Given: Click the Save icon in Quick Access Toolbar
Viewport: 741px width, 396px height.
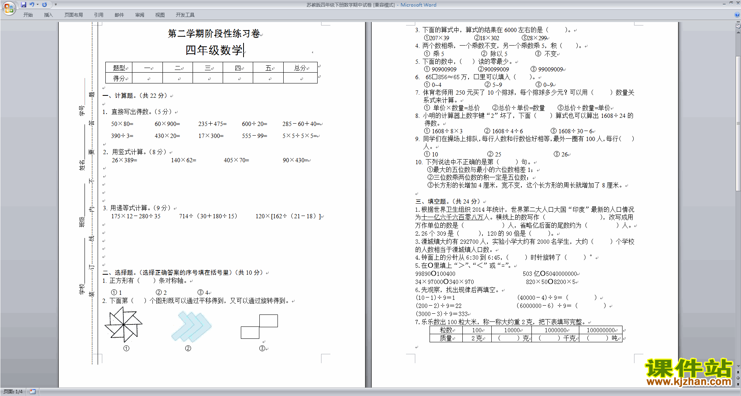Looking at the screenshot, I should [24, 5].
